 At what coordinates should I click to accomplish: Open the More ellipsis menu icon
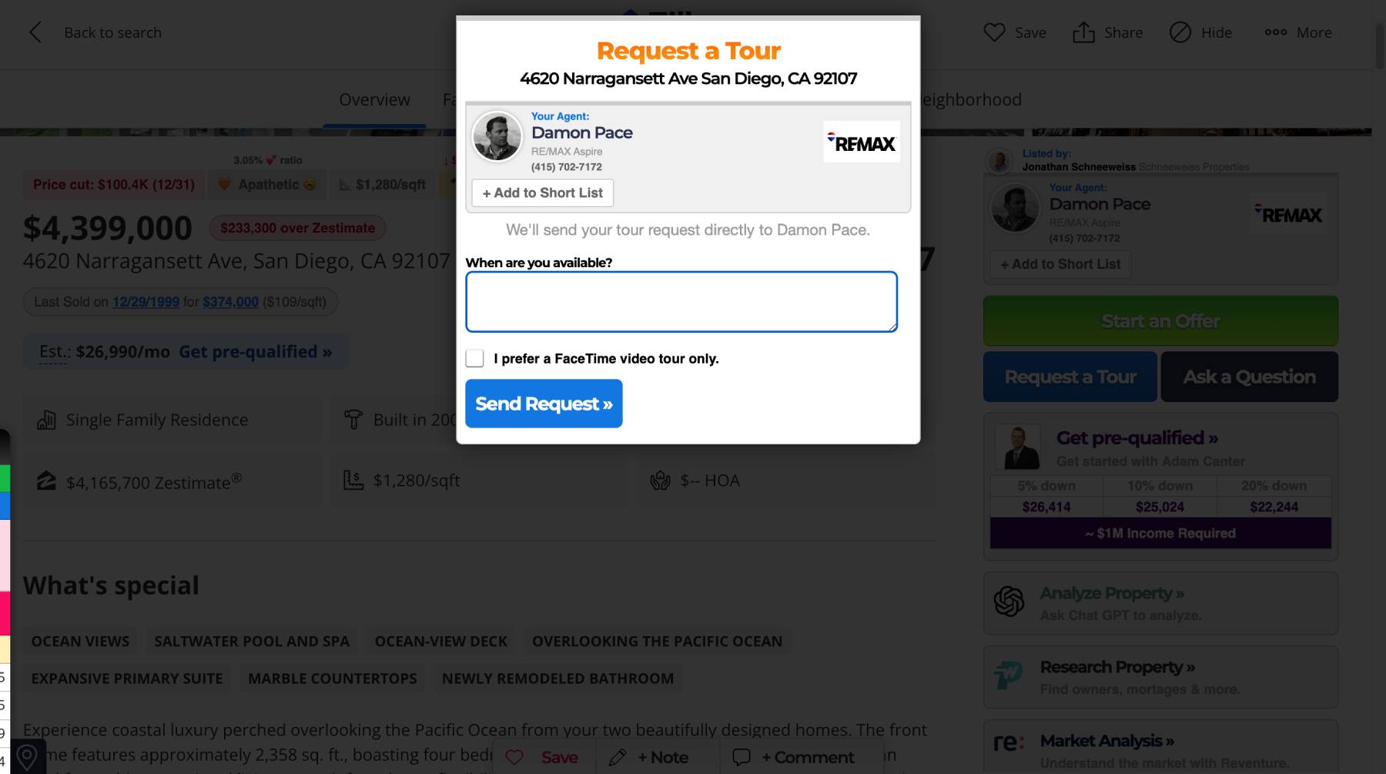(x=1275, y=32)
